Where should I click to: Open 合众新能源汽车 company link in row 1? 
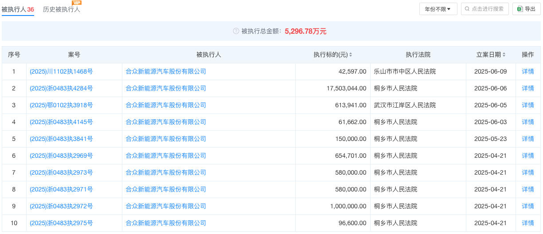tap(166, 71)
